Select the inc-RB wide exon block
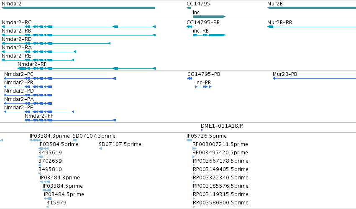 217,35
